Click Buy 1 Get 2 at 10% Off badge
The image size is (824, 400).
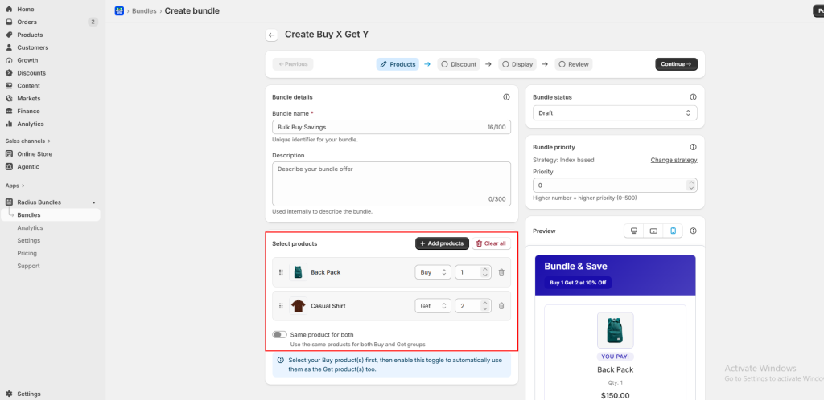click(578, 283)
